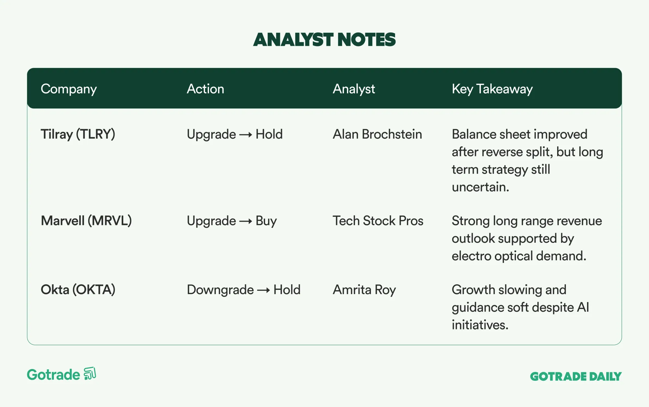Select the Action column header
649x407 pixels.
(x=205, y=89)
